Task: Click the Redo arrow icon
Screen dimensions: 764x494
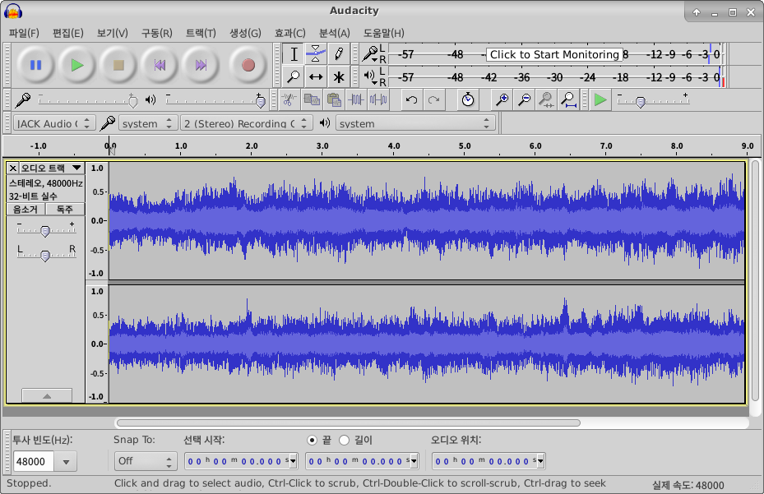Action: click(433, 100)
